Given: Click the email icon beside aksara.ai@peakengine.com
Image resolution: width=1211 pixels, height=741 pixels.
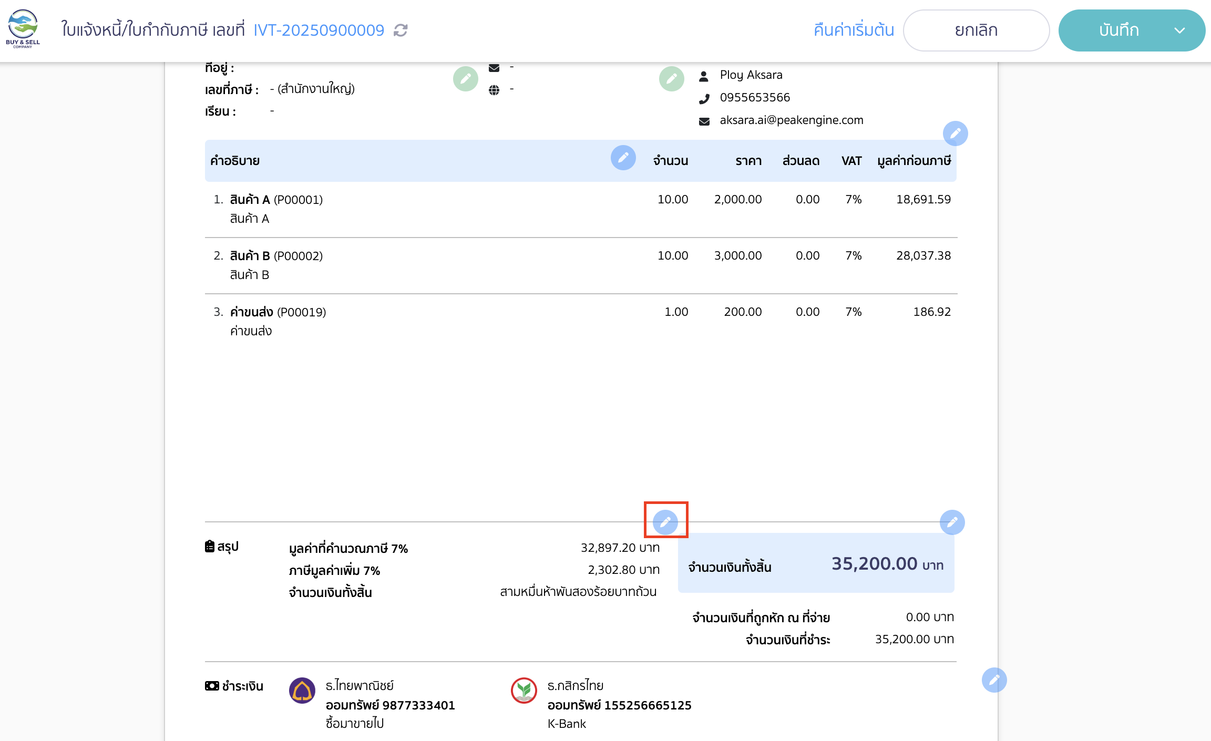Looking at the screenshot, I should [704, 121].
